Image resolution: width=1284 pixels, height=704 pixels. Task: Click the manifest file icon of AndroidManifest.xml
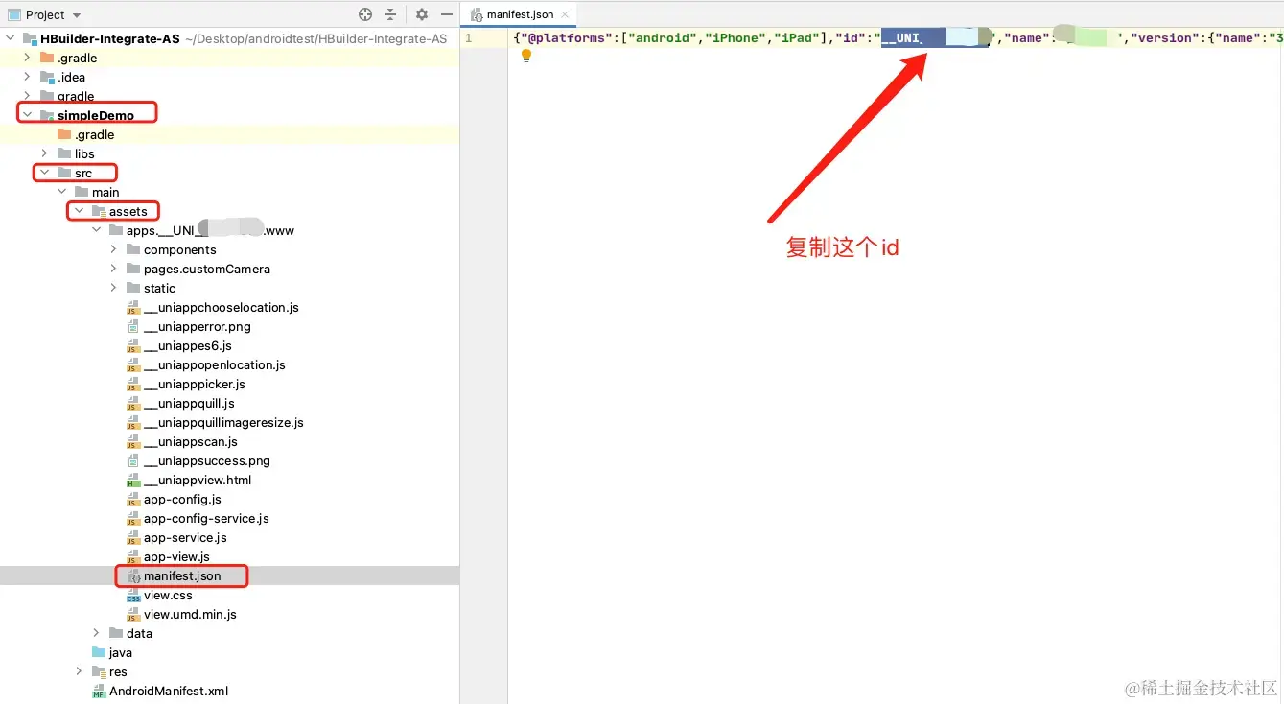tap(99, 692)
